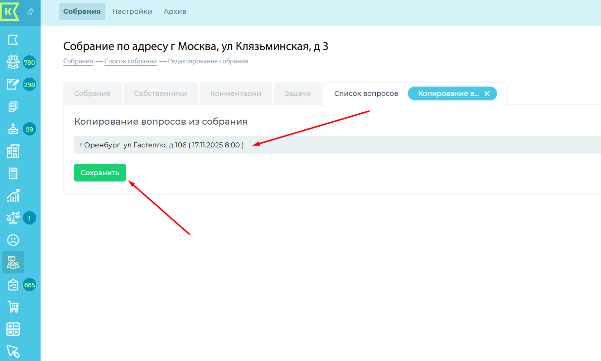This screenshot has height=361, width=601.
Task: Open the edit note icon with 298 badge
Action: [13, 85]
